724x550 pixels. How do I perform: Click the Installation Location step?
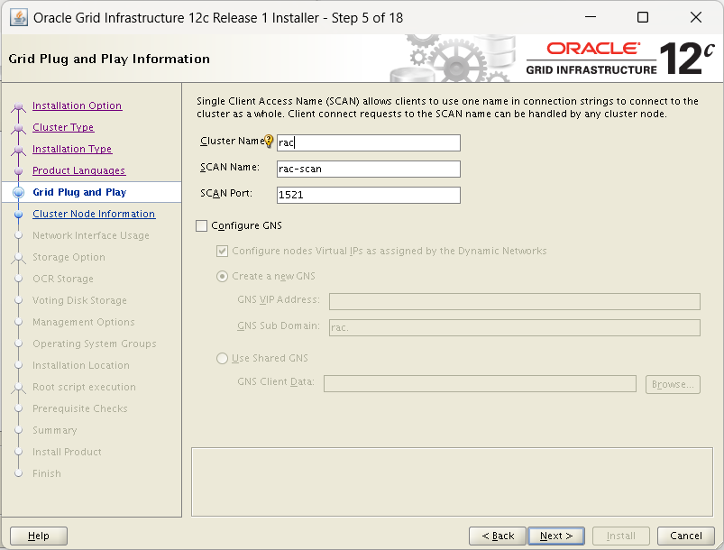tap(81, 366)
